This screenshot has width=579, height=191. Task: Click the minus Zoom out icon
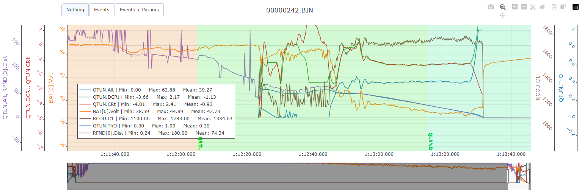click(x=524, y=7)
